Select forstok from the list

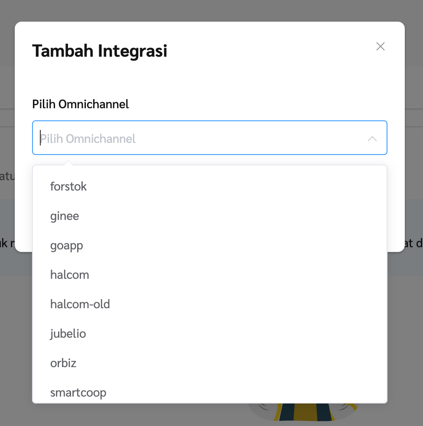tap(209, 187)
